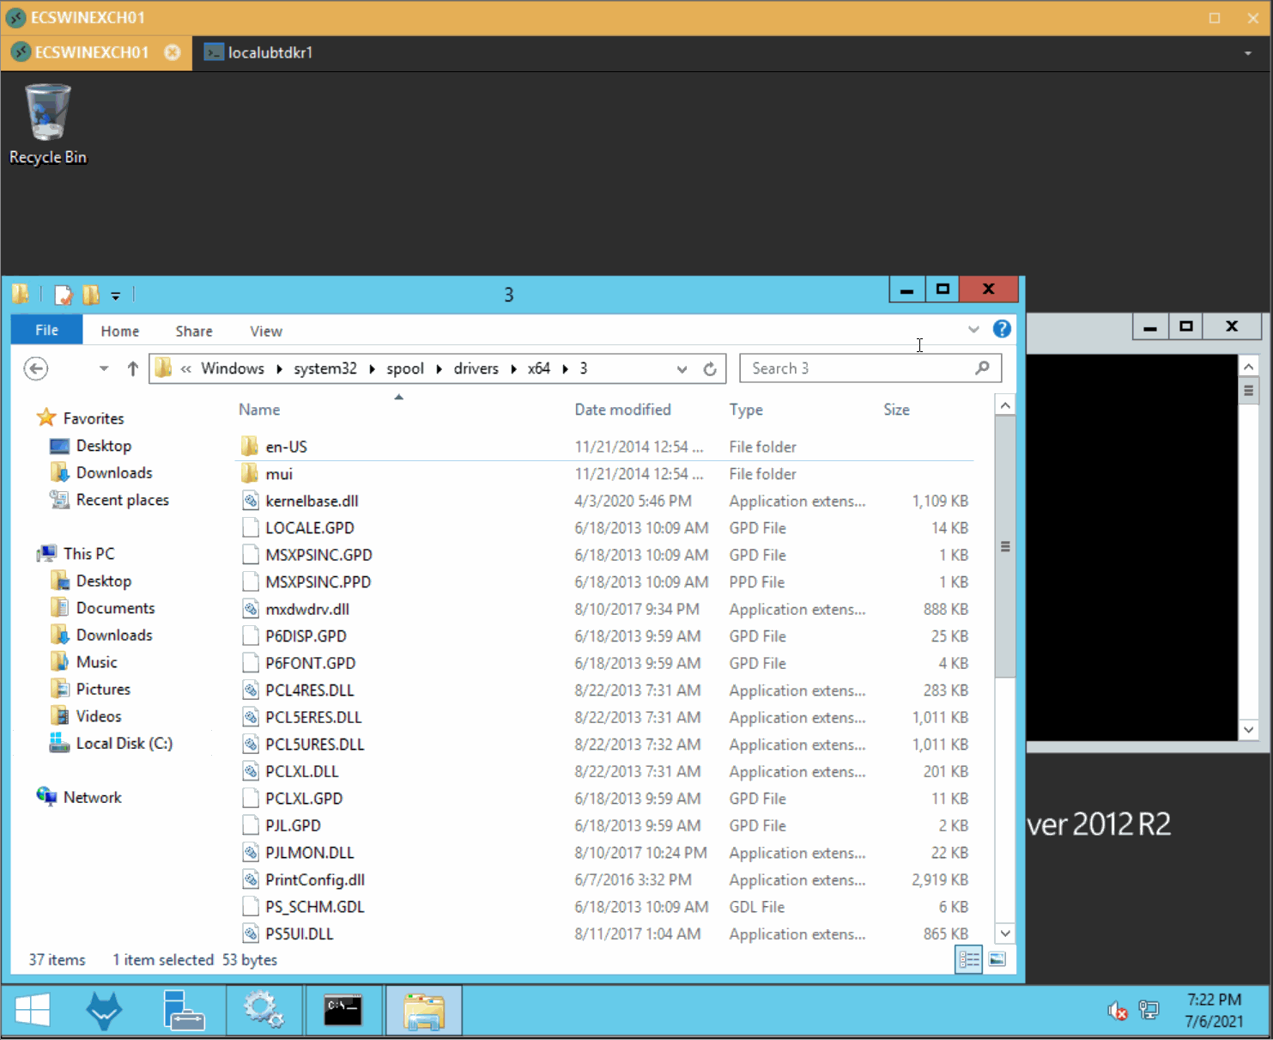Sort files by the Date modified column
This screenshot has width=1273, height=1040.
[623, 410]
